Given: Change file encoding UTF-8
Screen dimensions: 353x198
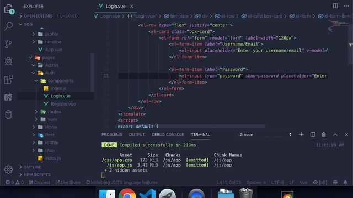Looking at the screenshot, I should [277, 182].
